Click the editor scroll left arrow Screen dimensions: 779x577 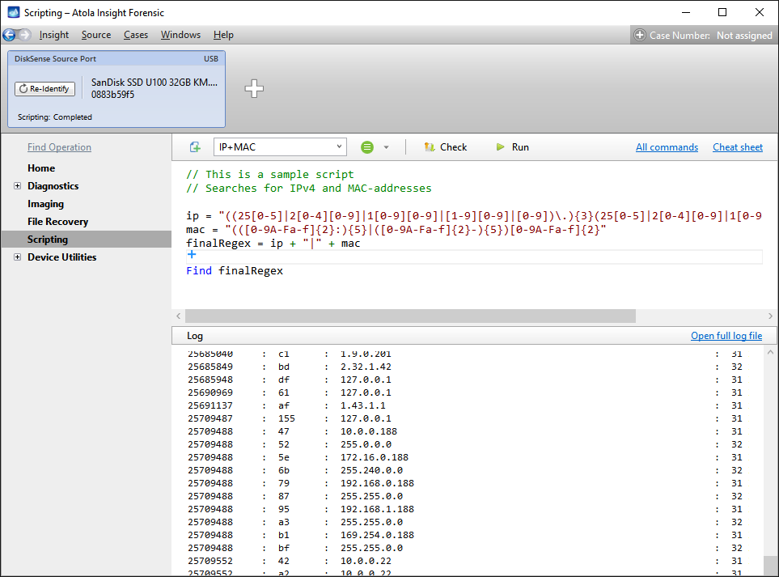(178, 316)
